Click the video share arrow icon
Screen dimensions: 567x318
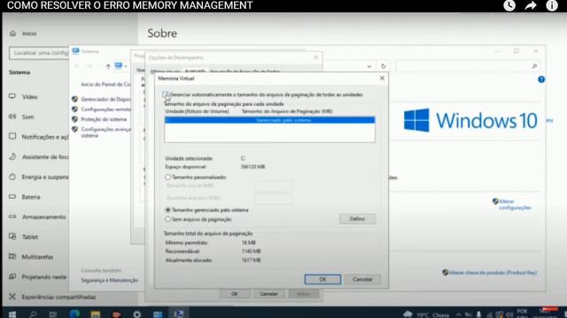pyautogui.click(x=531, y=5)
